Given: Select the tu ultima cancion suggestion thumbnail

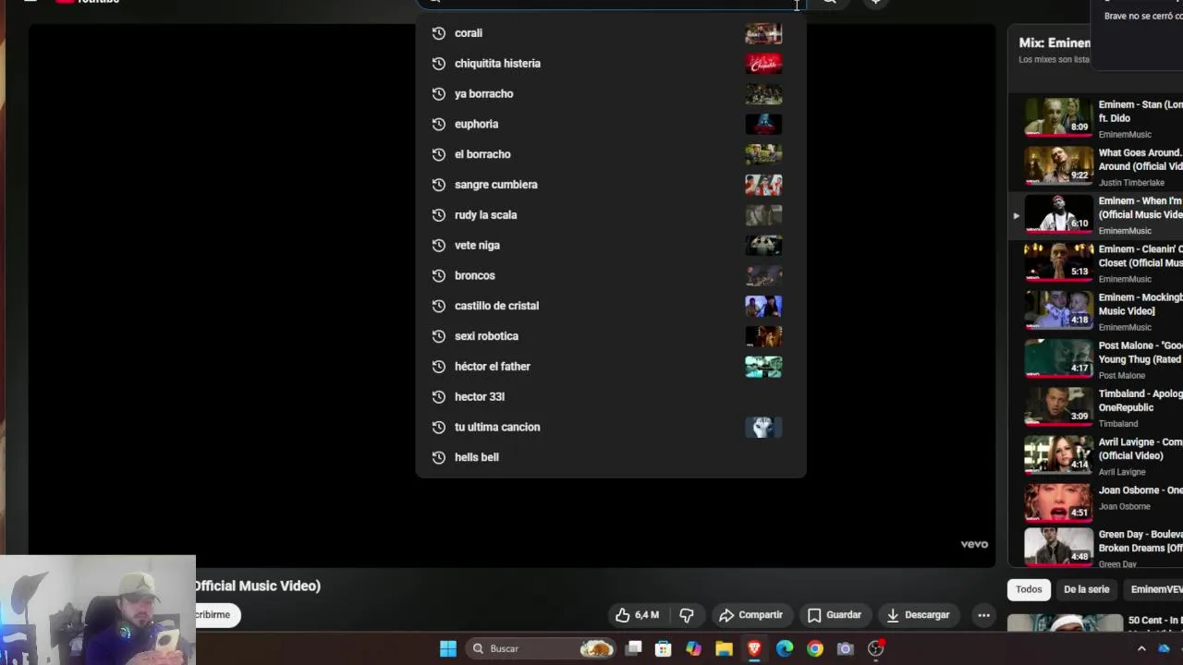Looking at the screenshot, I should (x=763, y=428).
